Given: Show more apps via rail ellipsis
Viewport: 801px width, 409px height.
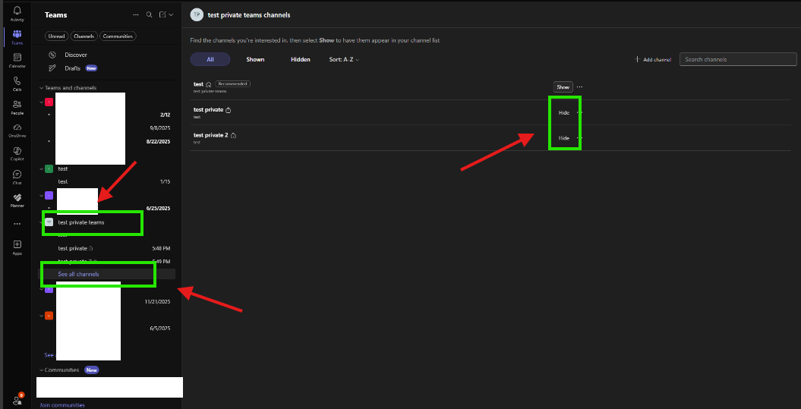Looking at the screenshot, I should pyautogui.click(x=17, y=224).
